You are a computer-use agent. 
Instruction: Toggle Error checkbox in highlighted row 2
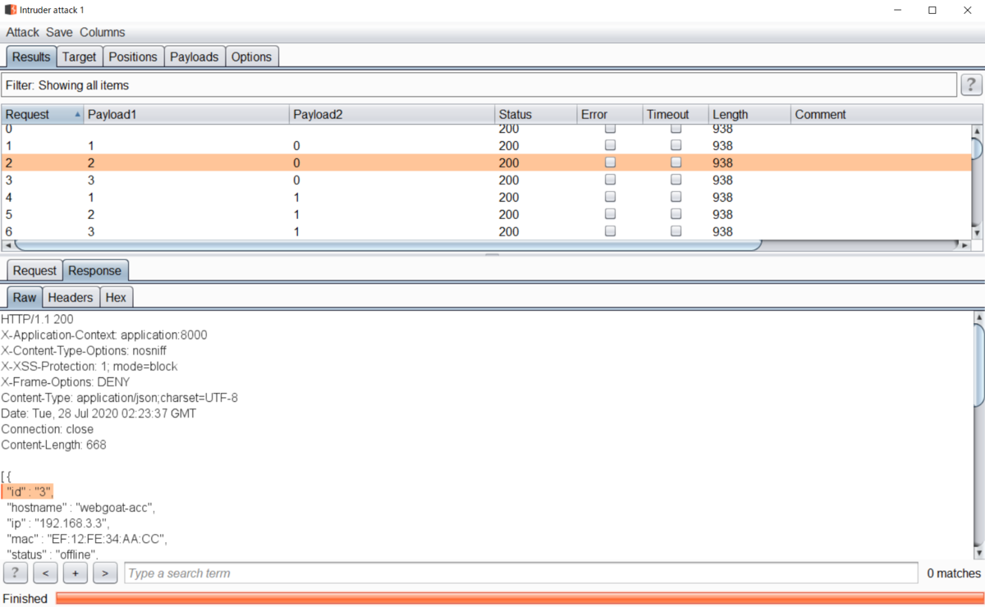coord(610,162)
